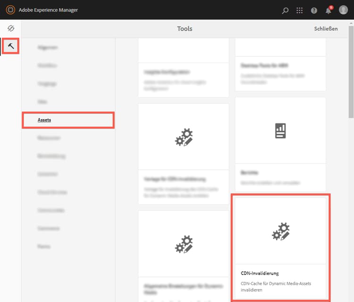Open the solutions grid switcher icon
The width and height of the screenshot is (354, 302).
299,10
